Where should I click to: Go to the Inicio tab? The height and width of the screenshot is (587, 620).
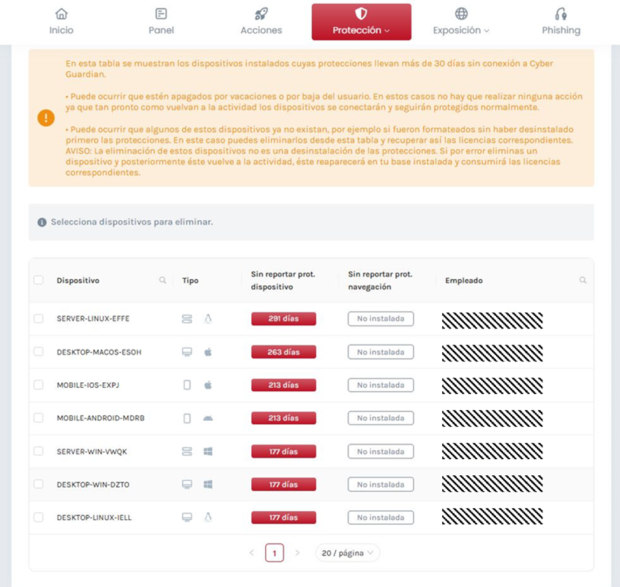[x=62, y=22]
